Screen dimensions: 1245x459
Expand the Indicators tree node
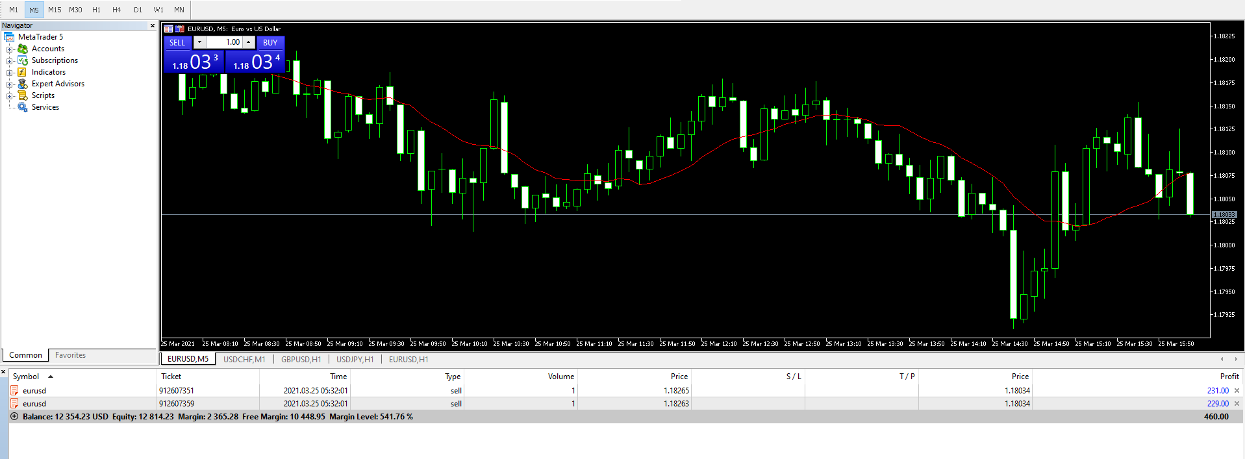[10, 73]
